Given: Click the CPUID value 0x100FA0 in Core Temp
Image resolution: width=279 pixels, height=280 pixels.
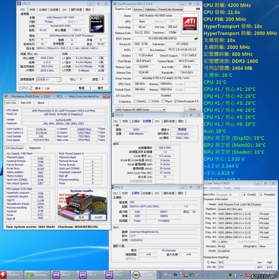Looking at the screenshot, I should point(246,251).
